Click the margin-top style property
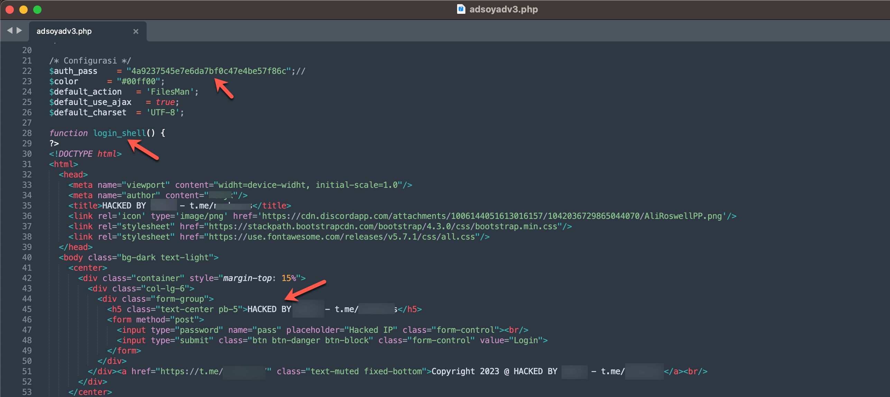The image size is (890, 397). point(248,278)
